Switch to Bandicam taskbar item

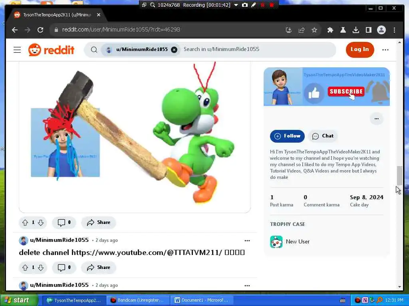(x=138, y=300)
